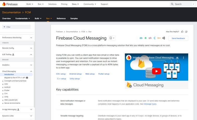Open the iOS+ setup link
The height and width of the screenshot is (120, 197).
tap(61, 74)
